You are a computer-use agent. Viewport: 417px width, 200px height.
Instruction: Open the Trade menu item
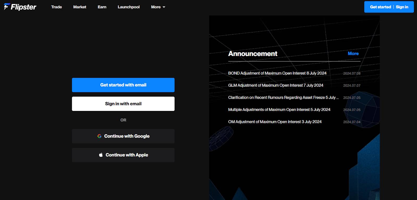point(57,7)
